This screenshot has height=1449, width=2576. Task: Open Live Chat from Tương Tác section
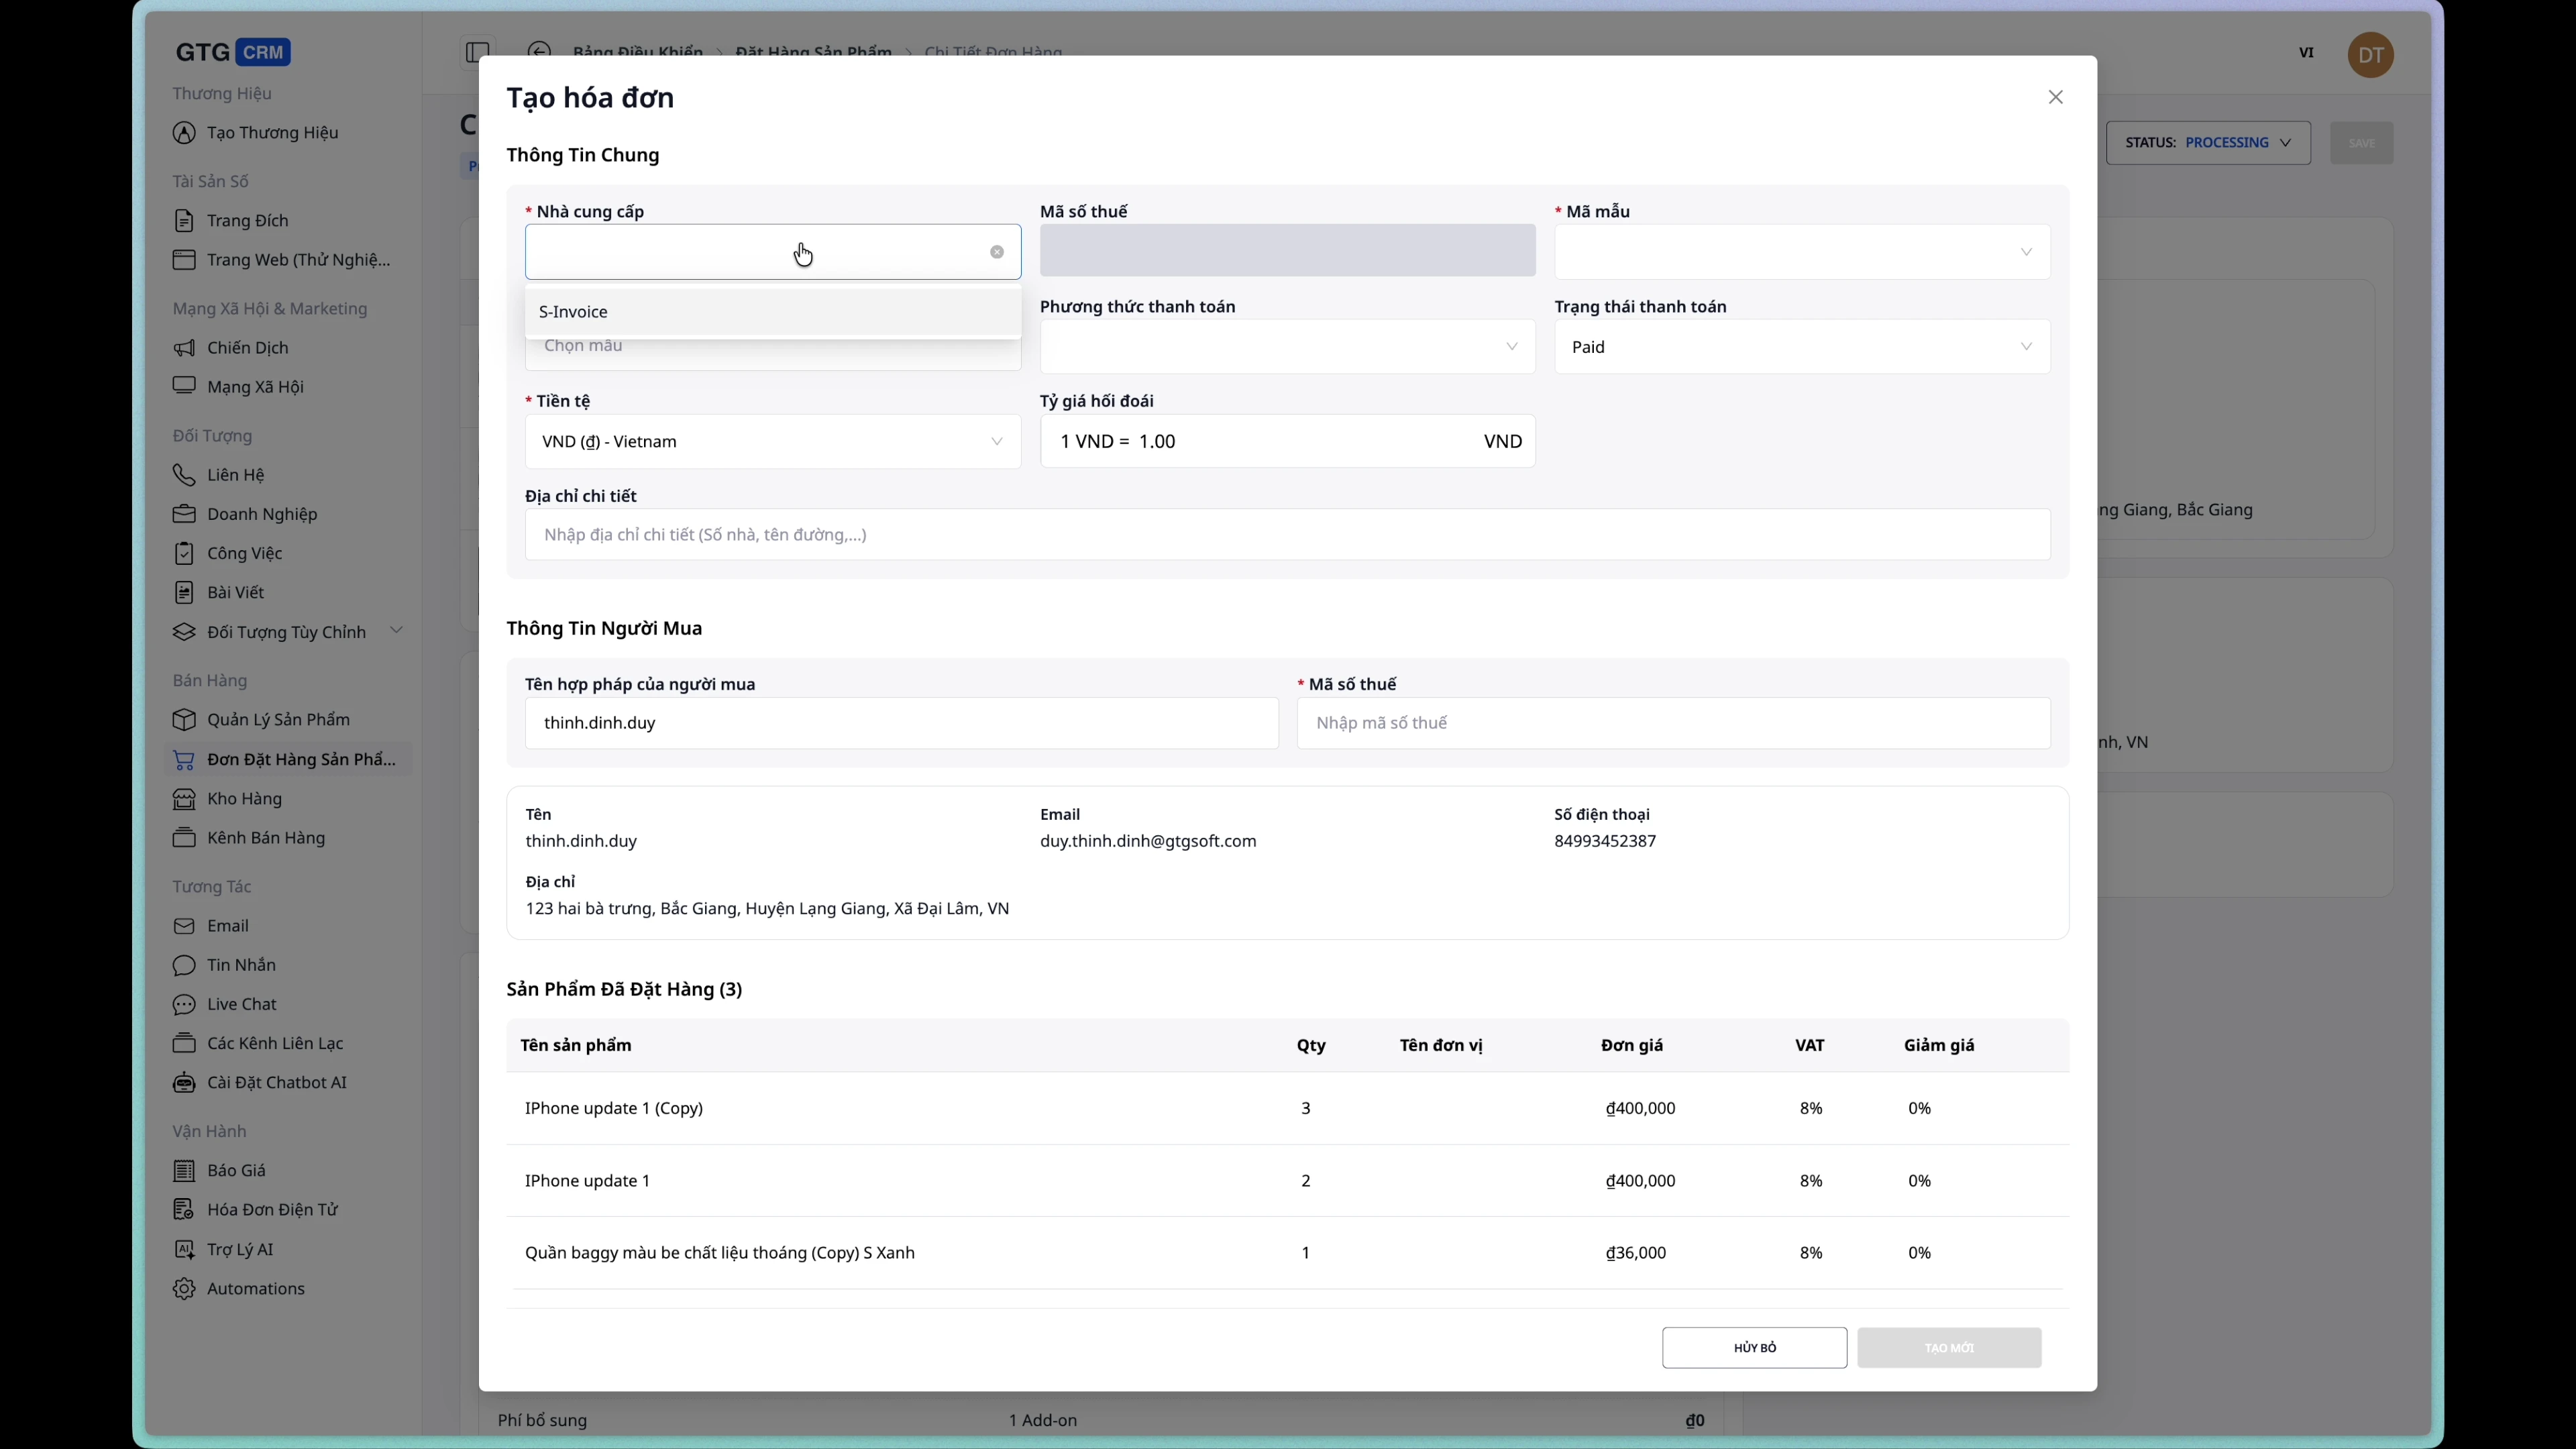[x=241, y=1004]
